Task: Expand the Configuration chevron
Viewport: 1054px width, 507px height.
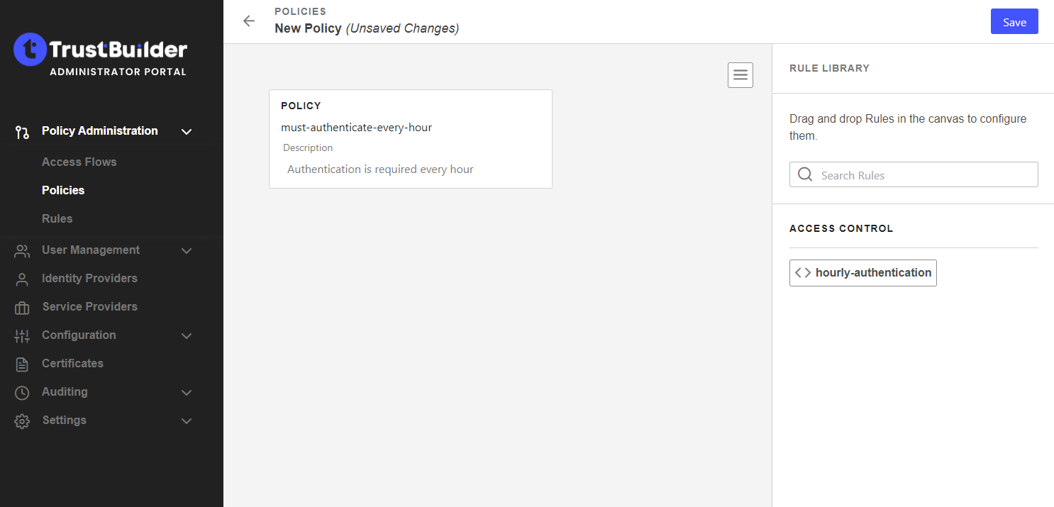Action: 187,335
